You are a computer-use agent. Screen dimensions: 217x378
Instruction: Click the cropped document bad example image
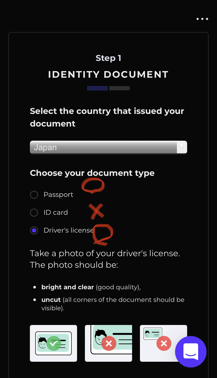pyautogui.click(x=108, y=343)
